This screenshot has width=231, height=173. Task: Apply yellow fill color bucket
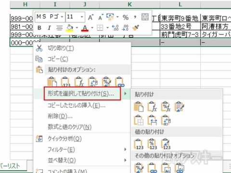tap(70, 28)
